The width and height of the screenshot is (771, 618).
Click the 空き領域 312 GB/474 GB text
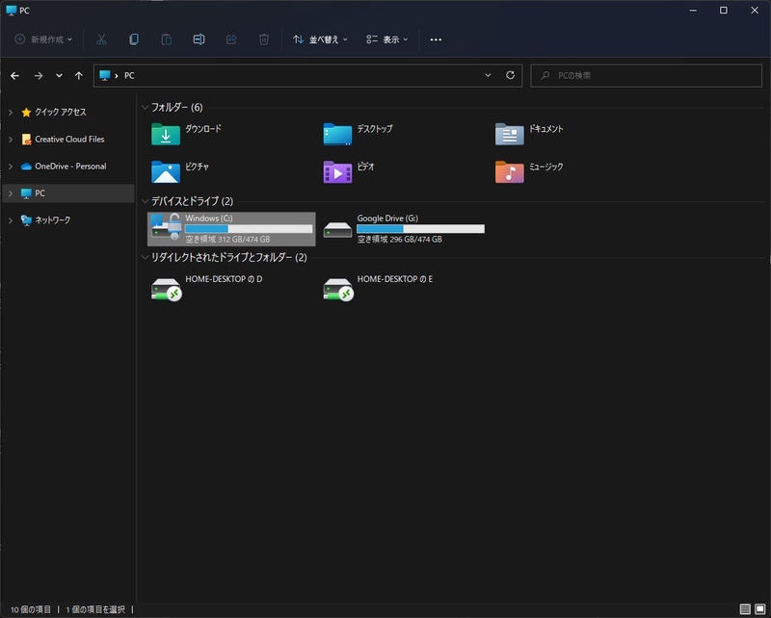point(227,240)
